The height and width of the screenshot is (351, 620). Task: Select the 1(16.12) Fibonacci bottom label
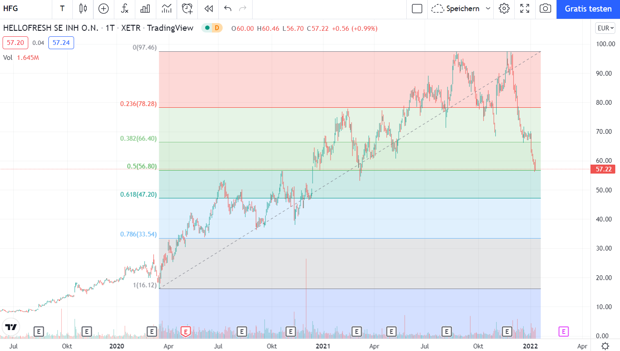coord(145,285)
